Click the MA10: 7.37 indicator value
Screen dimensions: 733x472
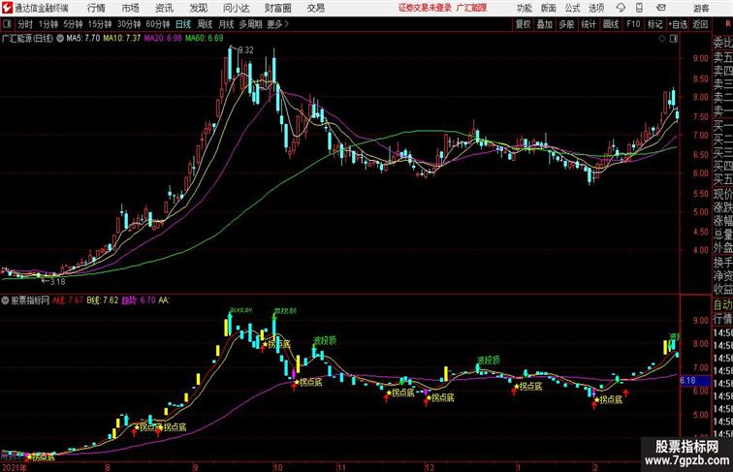pyautogui.click(x=122, y=39)
